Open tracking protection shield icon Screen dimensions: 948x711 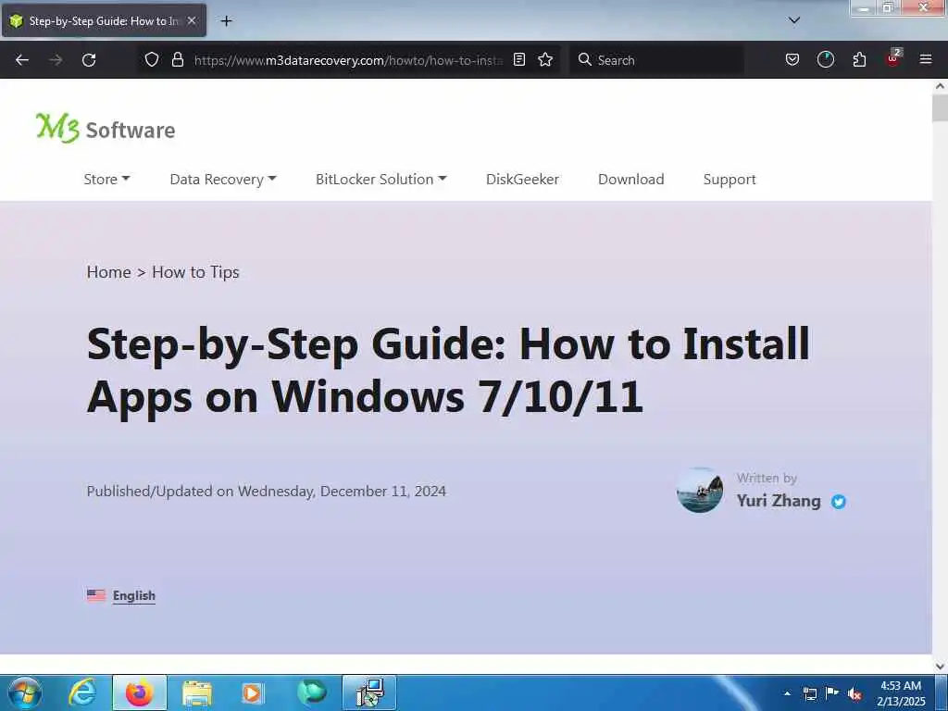click(152, 60)
